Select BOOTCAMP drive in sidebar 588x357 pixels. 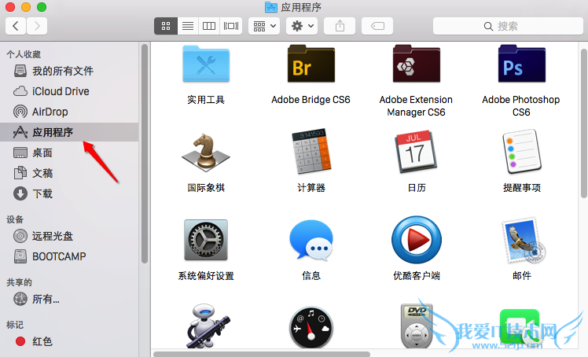tap(69, 256)
